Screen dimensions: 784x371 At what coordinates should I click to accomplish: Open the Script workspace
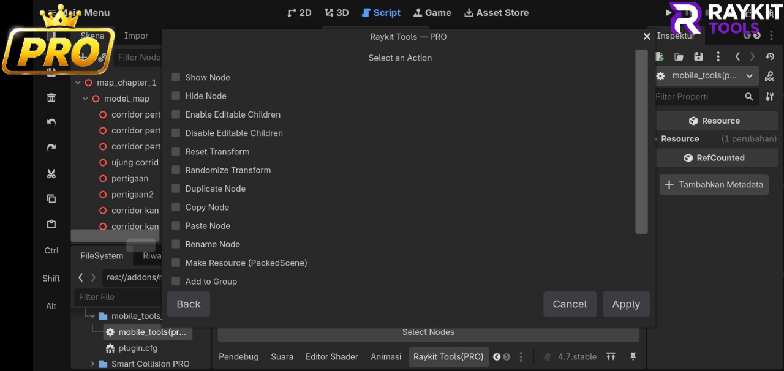coord(381,13)
